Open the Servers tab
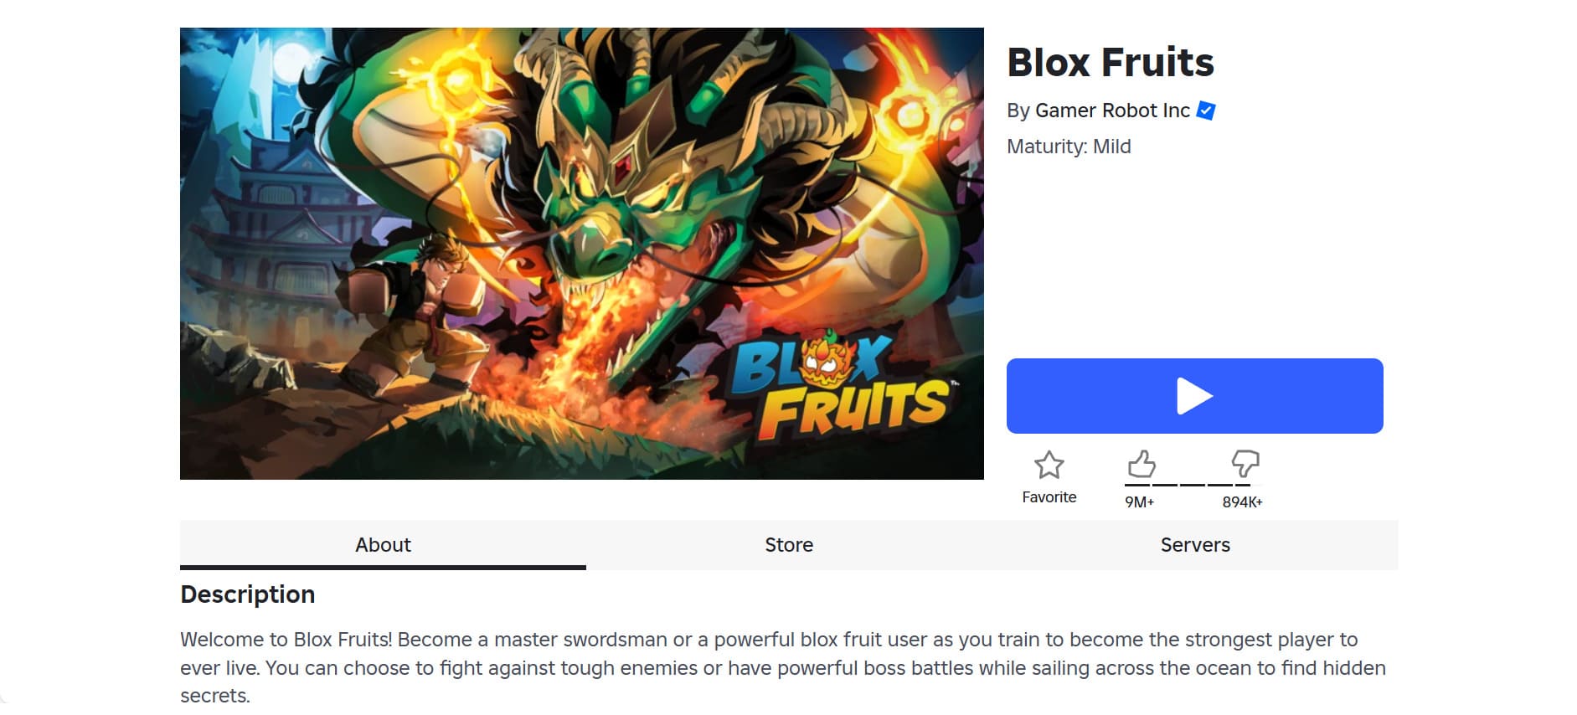Image resolution: width=1577 pixels, height=715 pixels. tap(1195, 544)
